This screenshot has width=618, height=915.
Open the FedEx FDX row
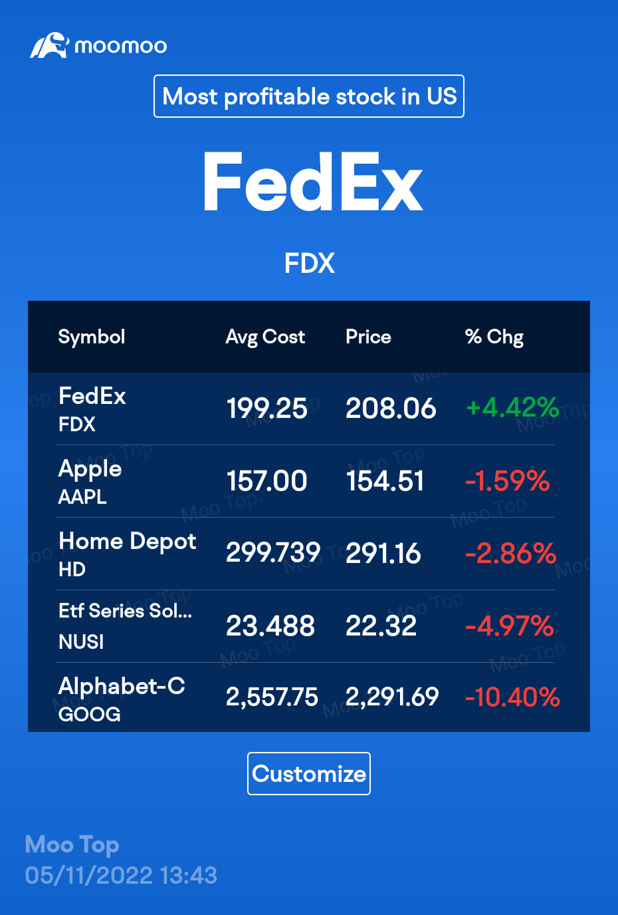[309, 409]
